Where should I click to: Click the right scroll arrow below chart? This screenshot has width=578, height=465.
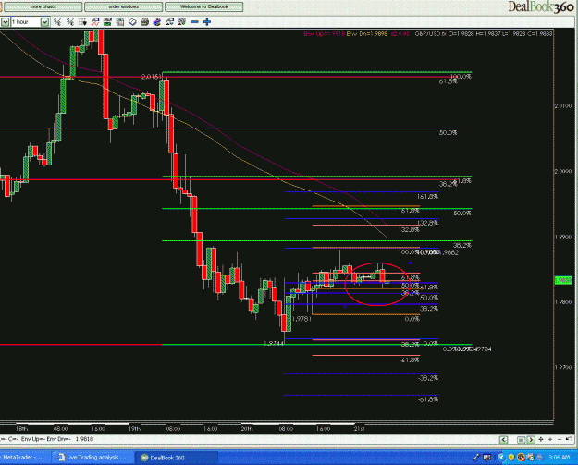[x=531, y=439]
